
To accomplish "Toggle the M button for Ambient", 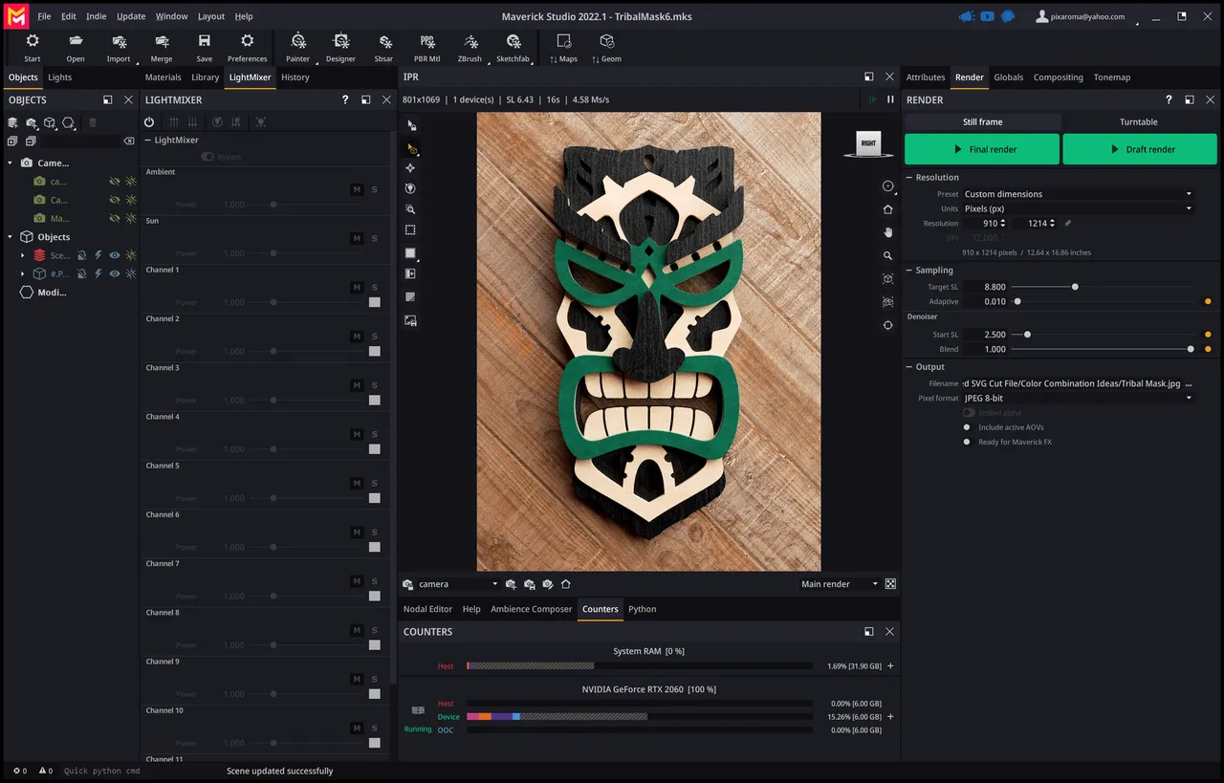I will [x=357, y=189].
